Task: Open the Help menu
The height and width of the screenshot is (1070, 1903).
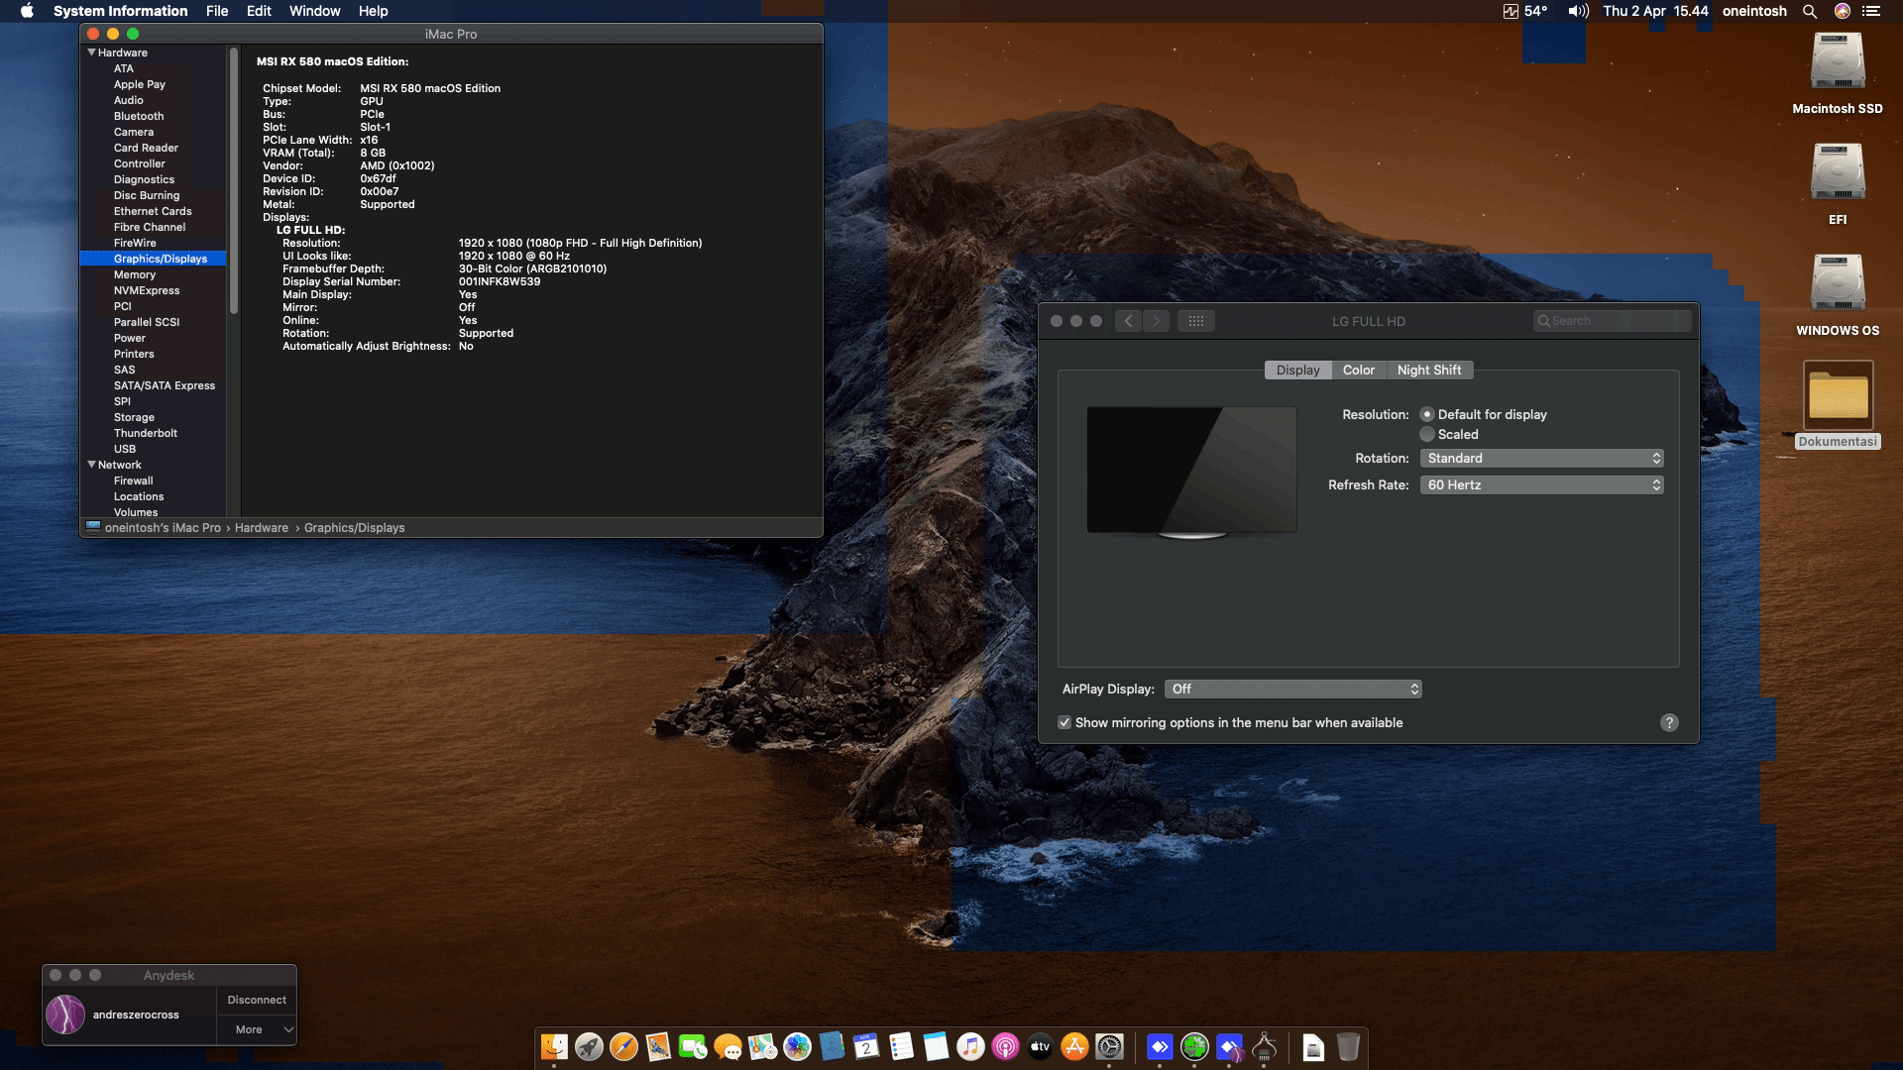Action: tap(373, 11)
